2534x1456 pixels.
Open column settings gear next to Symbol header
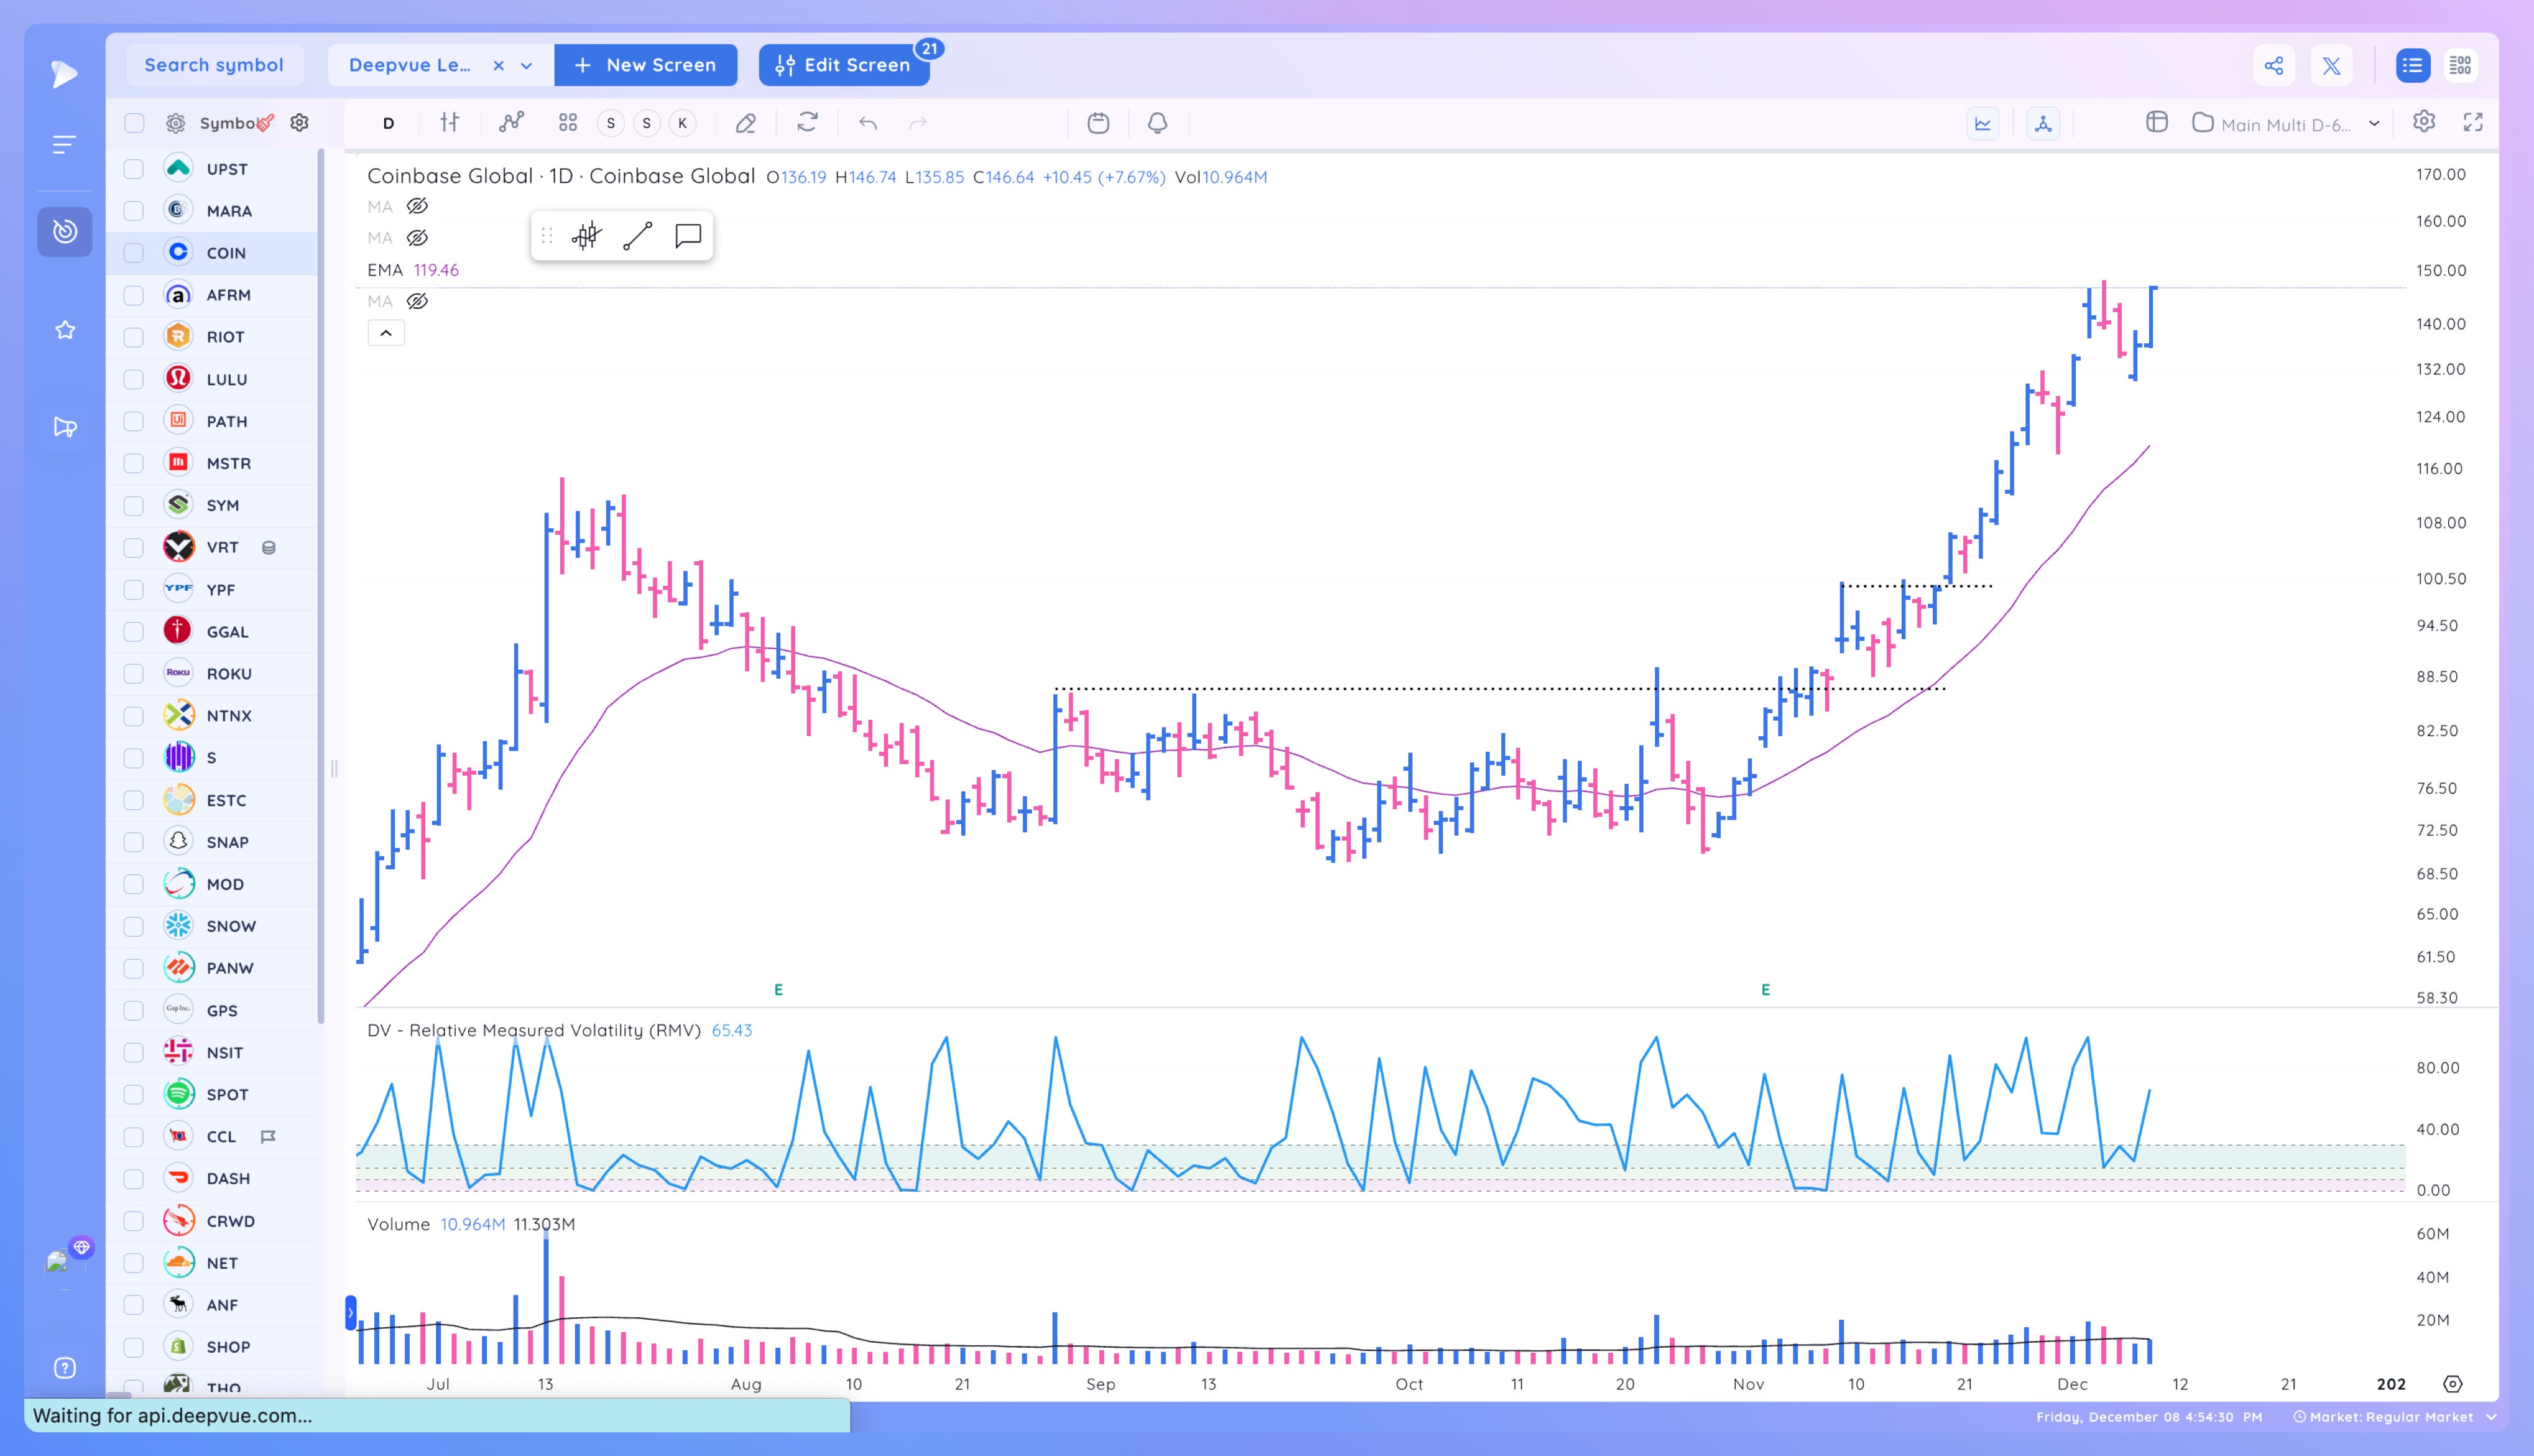[x=299, y=123]
